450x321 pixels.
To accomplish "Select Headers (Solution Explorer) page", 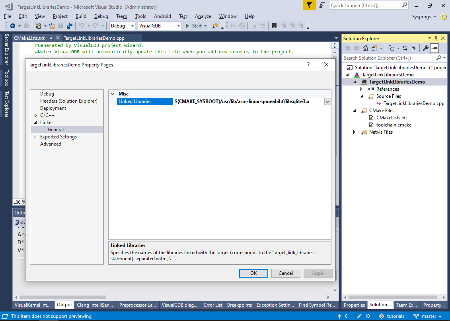I will click(x=69, y=101).
